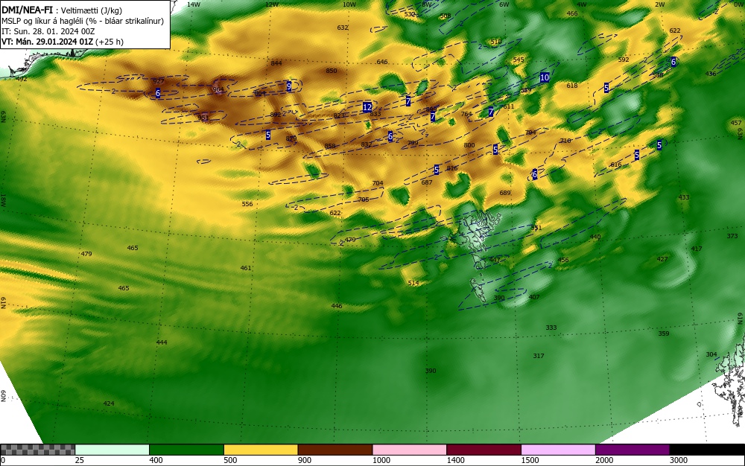Image resolution: width=745 pixels, height=466 pixels.
Task: Click the 927 value label
Action: [x=159, y=81]
